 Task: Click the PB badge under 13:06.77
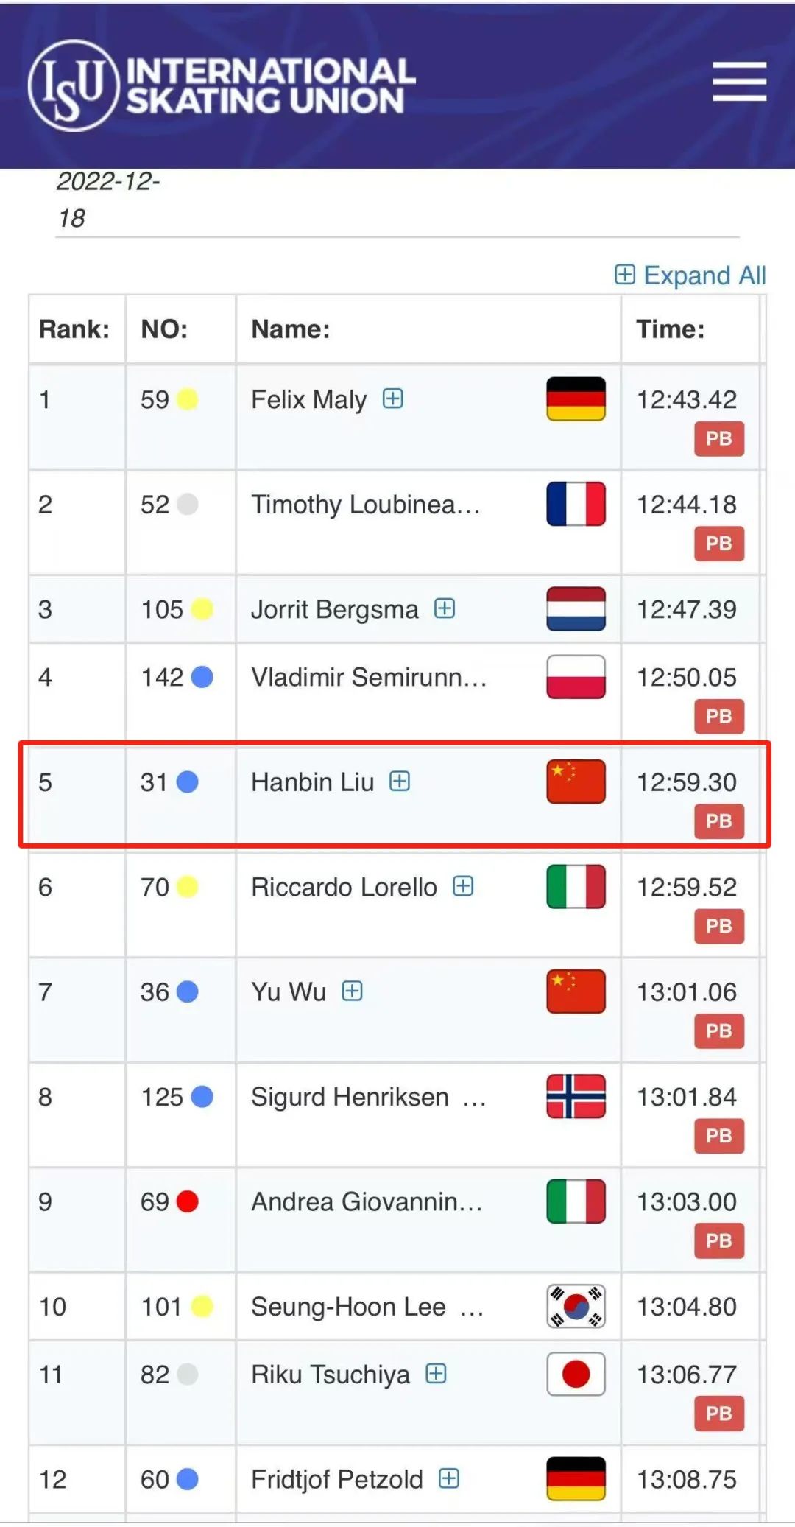[x=719, y=1414]
